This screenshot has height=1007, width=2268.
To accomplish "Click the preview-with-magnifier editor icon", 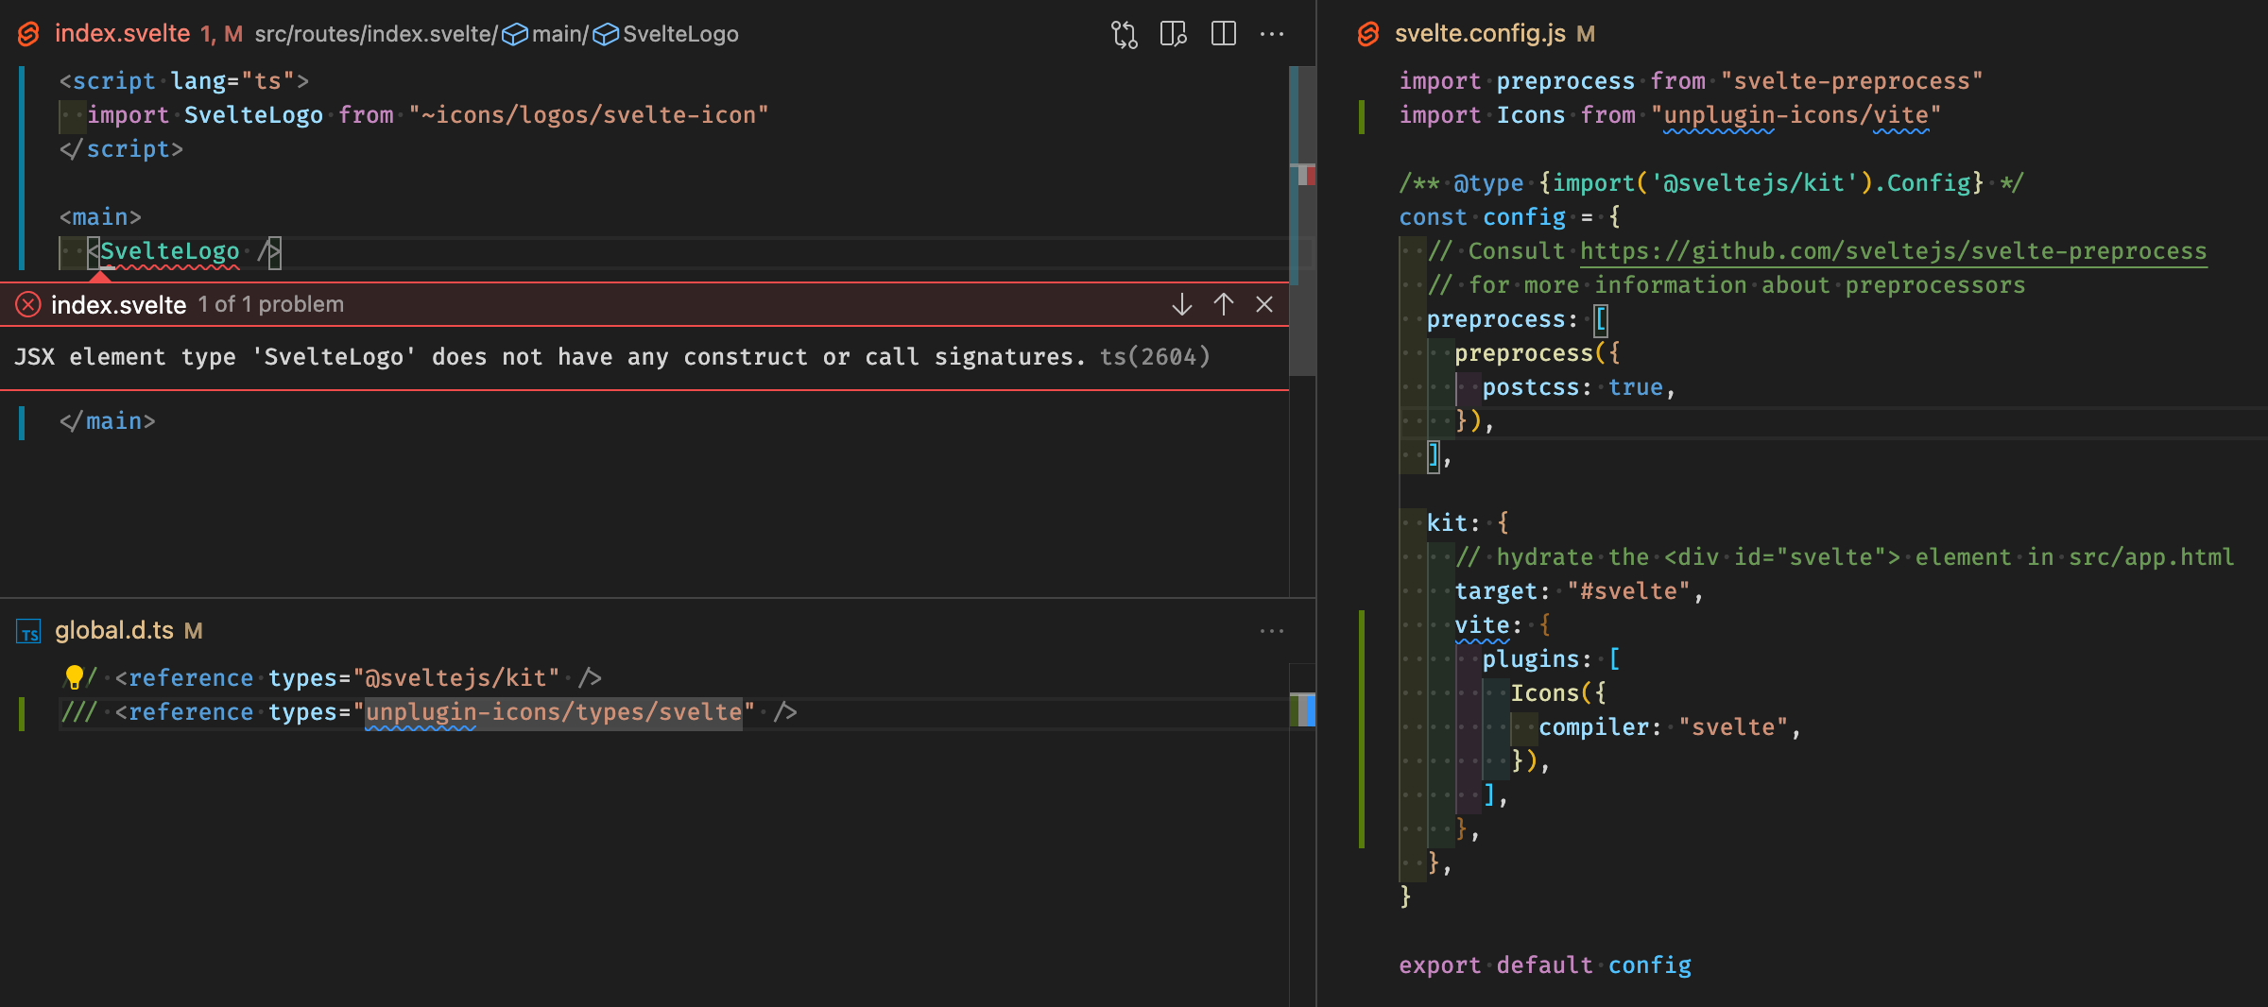I will 1173,35.
